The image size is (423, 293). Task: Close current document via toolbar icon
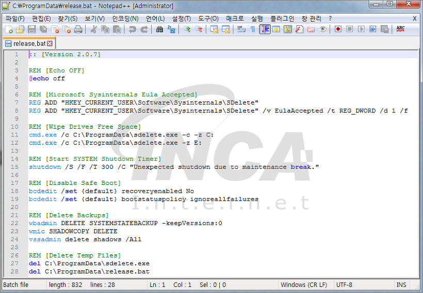pyautogui.click(x=55, y=29)
